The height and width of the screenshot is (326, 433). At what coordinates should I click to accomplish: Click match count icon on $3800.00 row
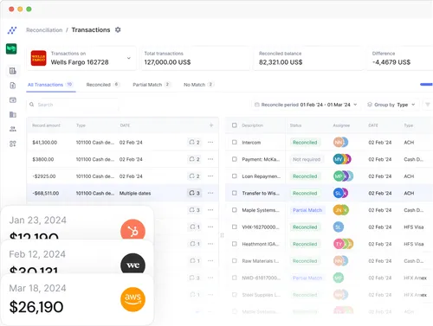[194, 159]
